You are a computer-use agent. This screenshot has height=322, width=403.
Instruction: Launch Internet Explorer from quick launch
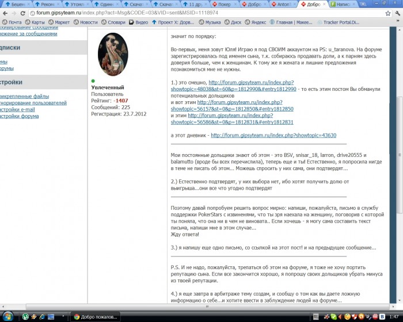[x=42, y=317]
